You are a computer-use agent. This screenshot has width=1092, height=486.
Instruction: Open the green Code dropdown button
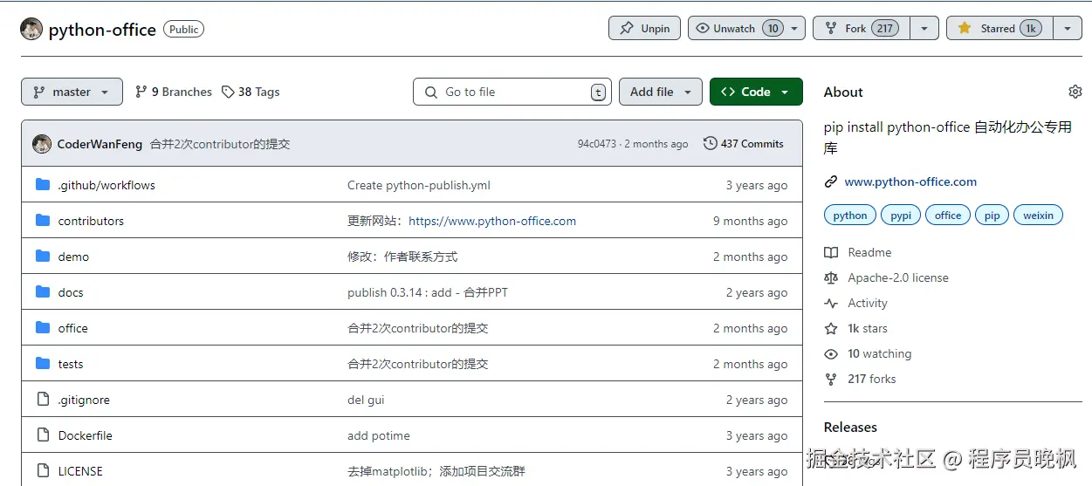pos(756,92)
